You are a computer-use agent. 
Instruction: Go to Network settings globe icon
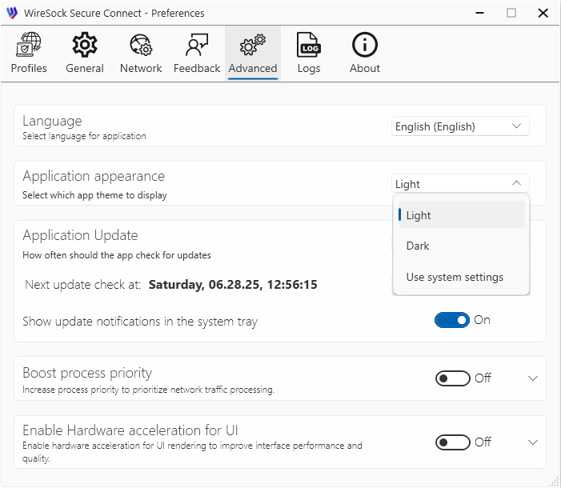pyautogui.click(x=141, y=44)
